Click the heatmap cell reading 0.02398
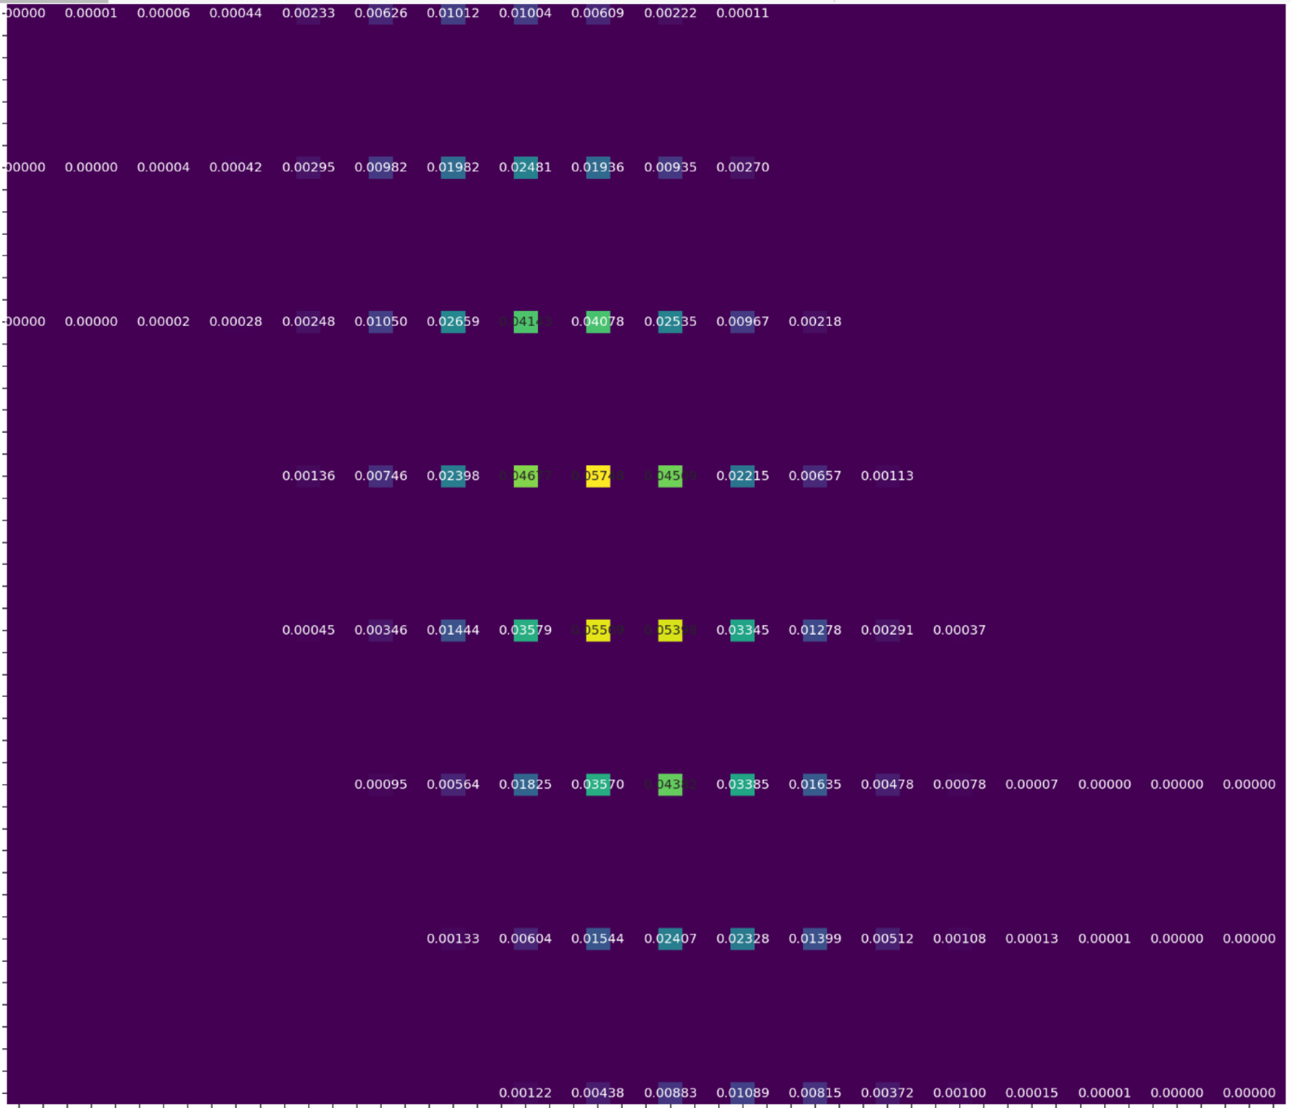1291x1108 pixels. pos(453,475)
